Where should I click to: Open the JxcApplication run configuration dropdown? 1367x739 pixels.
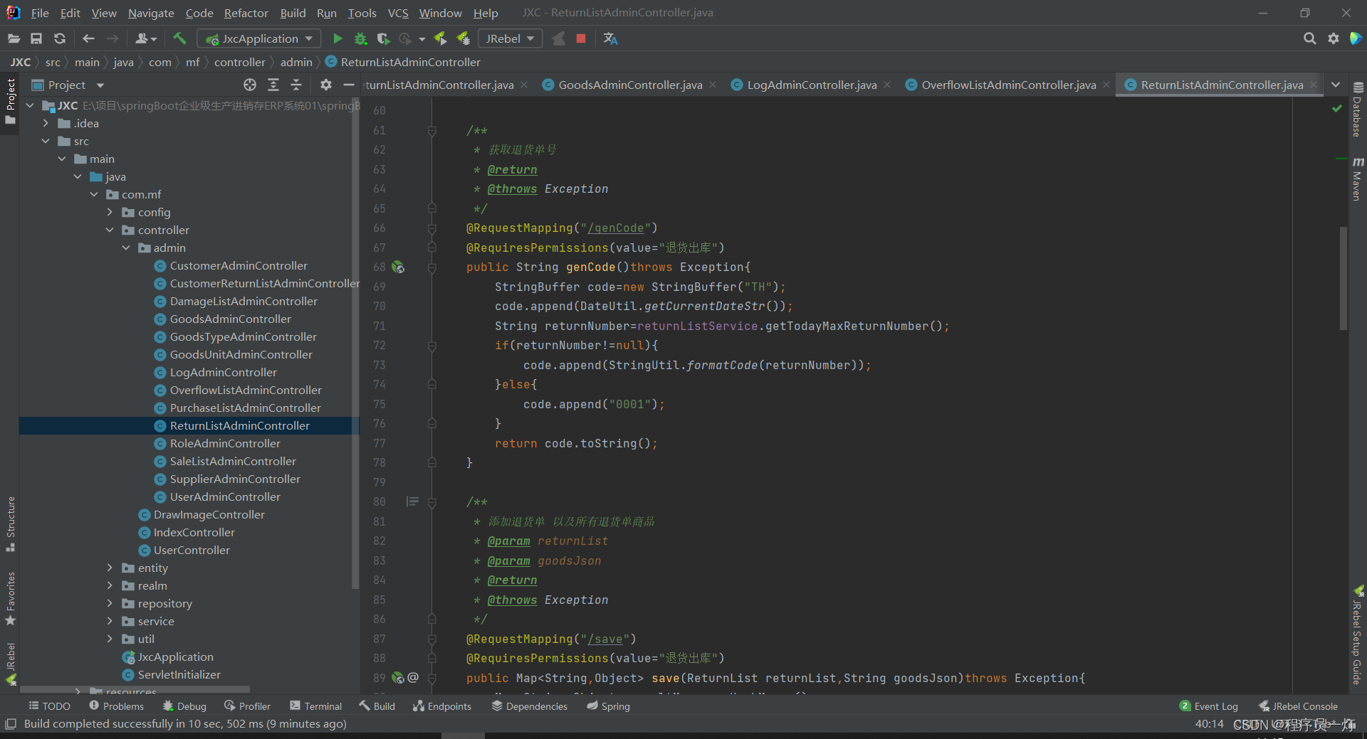point(259,38)
